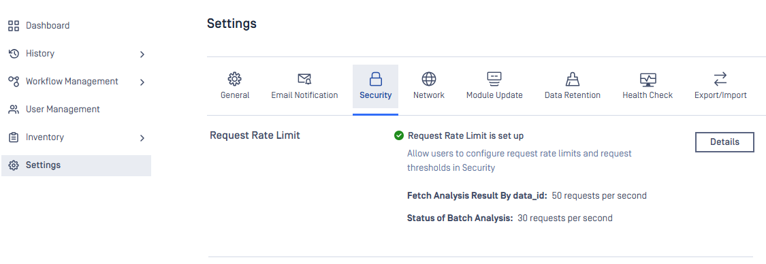Open the Dashboard menu item

pyautogui.click(x=76, y=25)
